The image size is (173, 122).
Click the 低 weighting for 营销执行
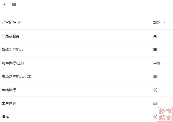(x=155, y=90)
